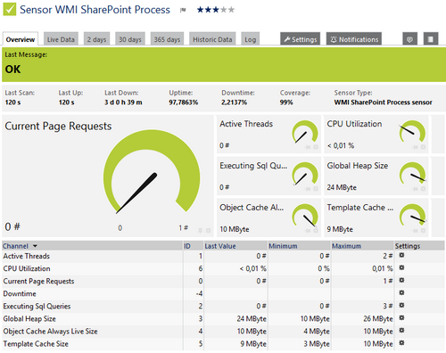Image resolution: width=446 pixels, height=353 pixels.
Task: Open the 365 days tab
Action: [167, 39]
